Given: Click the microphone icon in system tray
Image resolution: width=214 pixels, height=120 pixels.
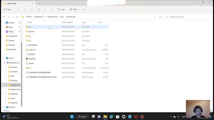Looking at the screenshot, I should pyautogui.click(x=178, y=117).
